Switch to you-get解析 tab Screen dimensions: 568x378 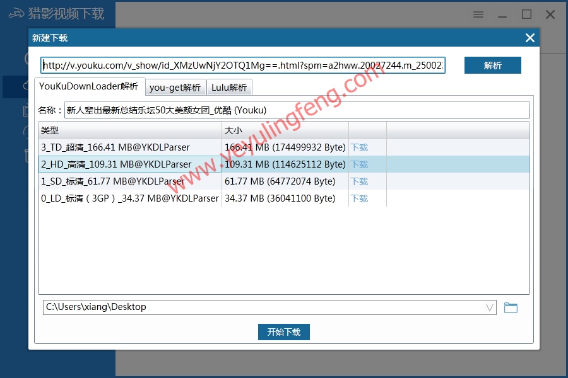175,87
